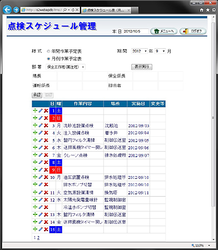The height and width of the screenshot is (250, 218).
Task: Click red delete X on day 5 row
Action: click(x=46, y=140)
